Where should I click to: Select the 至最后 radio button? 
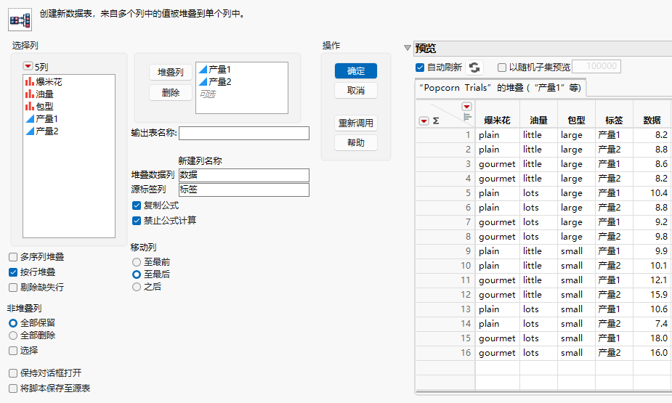[137, 274]
